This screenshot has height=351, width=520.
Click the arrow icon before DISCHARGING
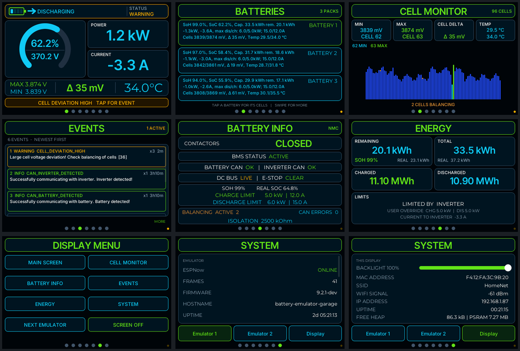click(32, 11)
